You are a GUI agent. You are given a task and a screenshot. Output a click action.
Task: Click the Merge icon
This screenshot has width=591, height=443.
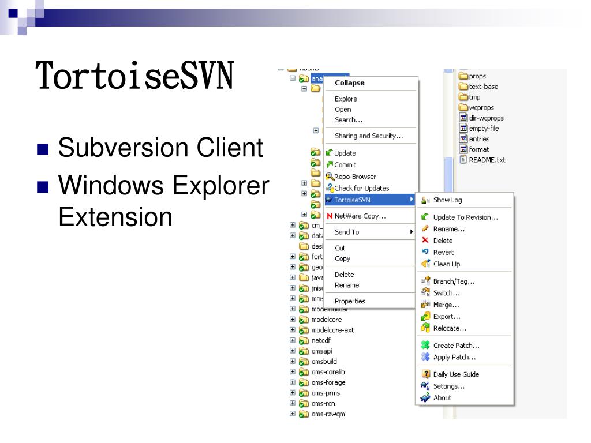point(425,305)
